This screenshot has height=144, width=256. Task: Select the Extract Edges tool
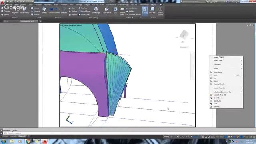84,11
